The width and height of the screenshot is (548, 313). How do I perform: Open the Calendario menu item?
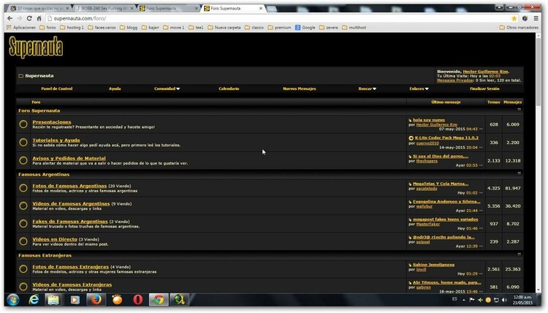click(x=229, y=88)
